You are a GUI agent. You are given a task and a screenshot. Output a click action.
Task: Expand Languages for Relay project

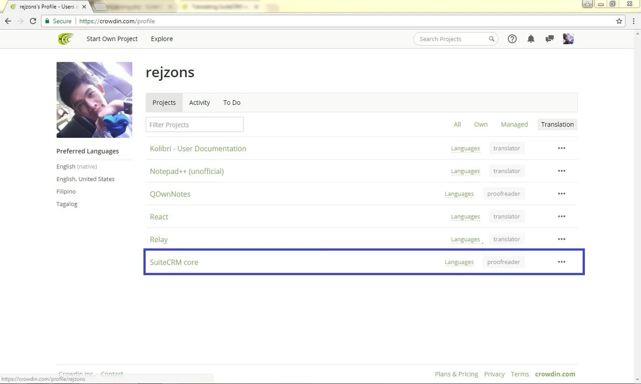[465, 239]
